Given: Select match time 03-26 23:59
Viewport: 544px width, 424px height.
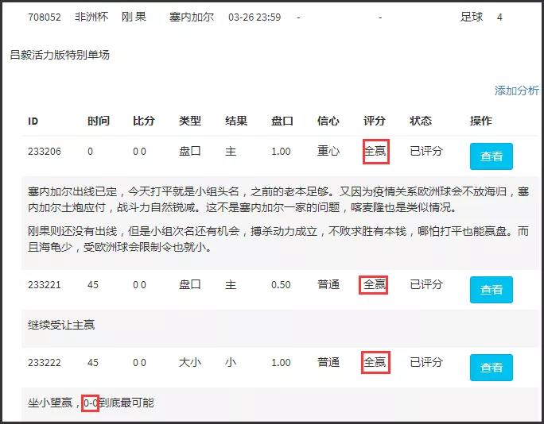Looking at the screenshot, I should tap(255, 17).
